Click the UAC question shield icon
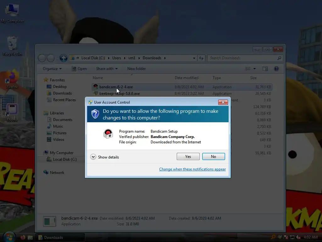This screenshot has height=242, width=322. pos(95,114)
